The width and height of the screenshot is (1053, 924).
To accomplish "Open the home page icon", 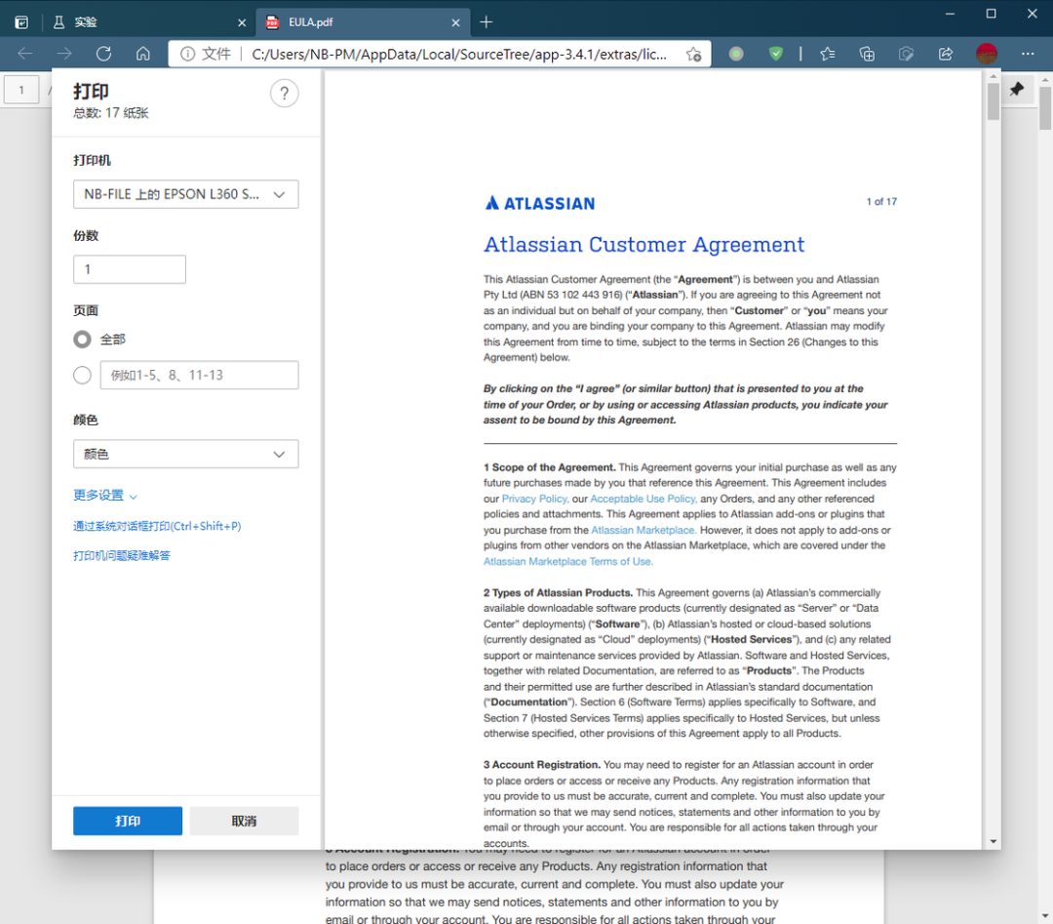I will [143, 54].
